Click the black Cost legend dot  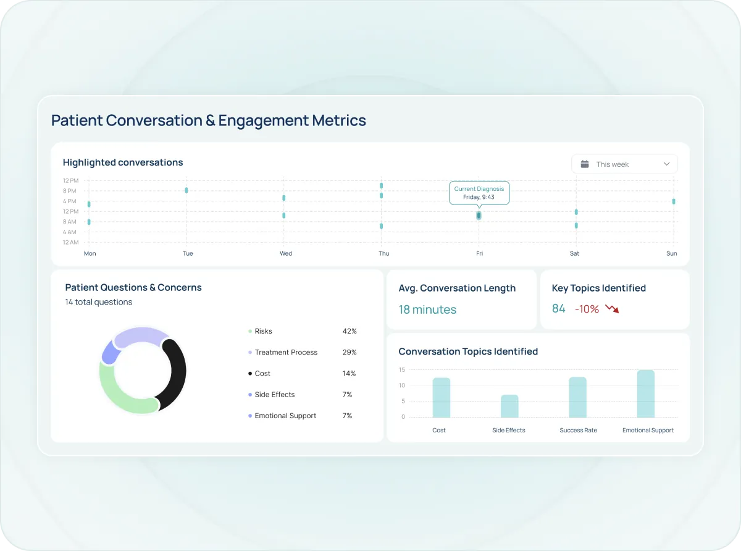pos(250,374)
